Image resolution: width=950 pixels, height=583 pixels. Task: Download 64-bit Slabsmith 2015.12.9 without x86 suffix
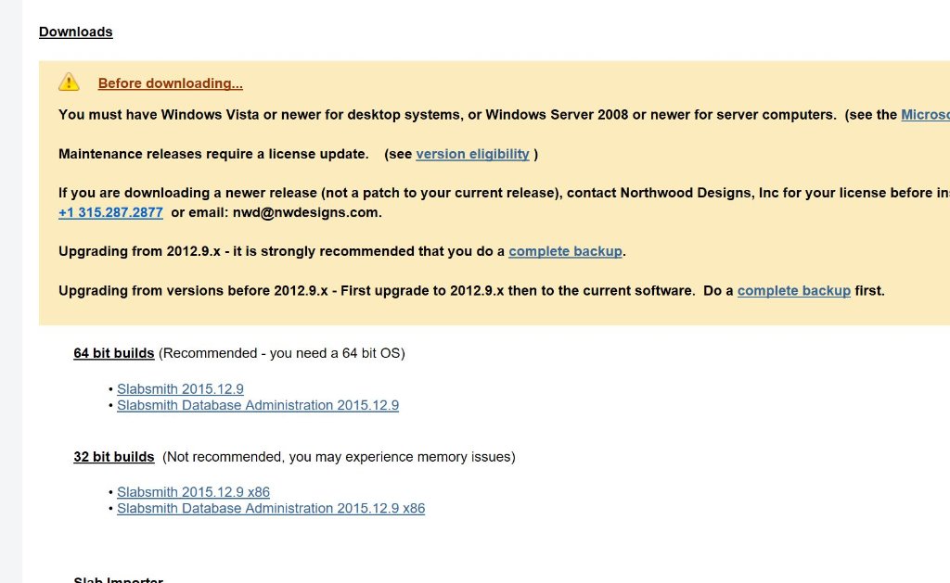click(x=181, y=388)
